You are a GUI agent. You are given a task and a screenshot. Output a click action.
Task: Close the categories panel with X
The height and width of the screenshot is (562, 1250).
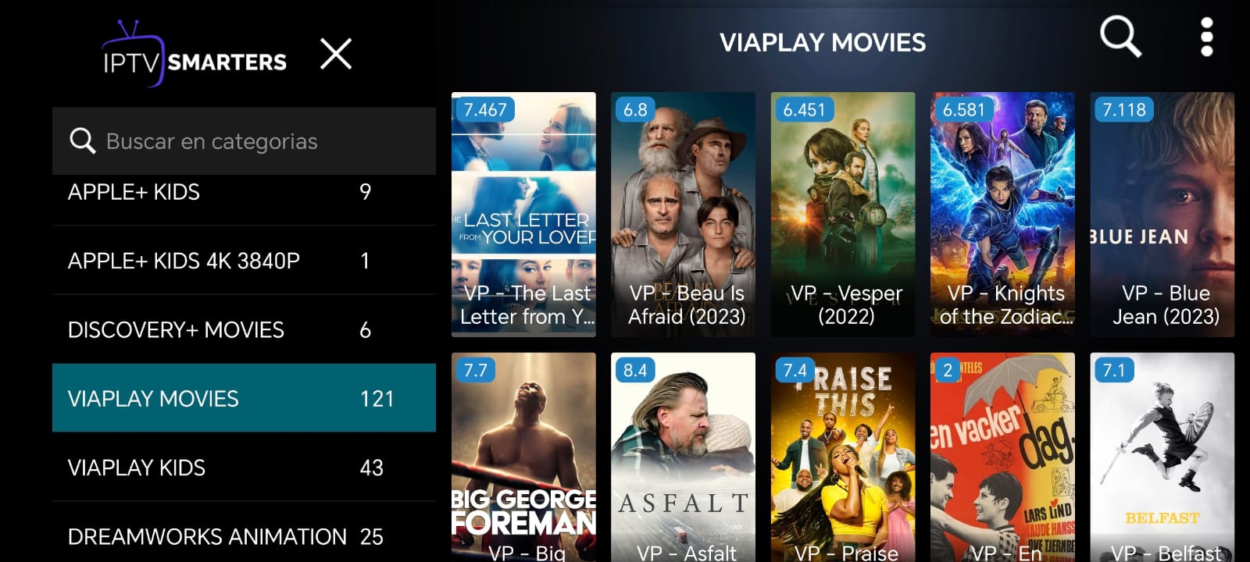click(336, 54)
